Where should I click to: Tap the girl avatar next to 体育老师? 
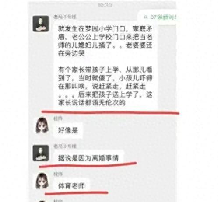point(42,181)
